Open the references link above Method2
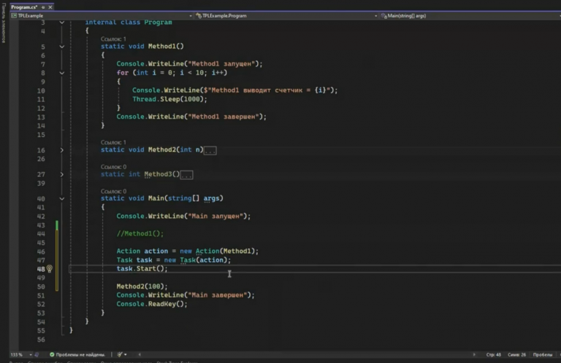The image size is (561, 363). tap(113, 142)
